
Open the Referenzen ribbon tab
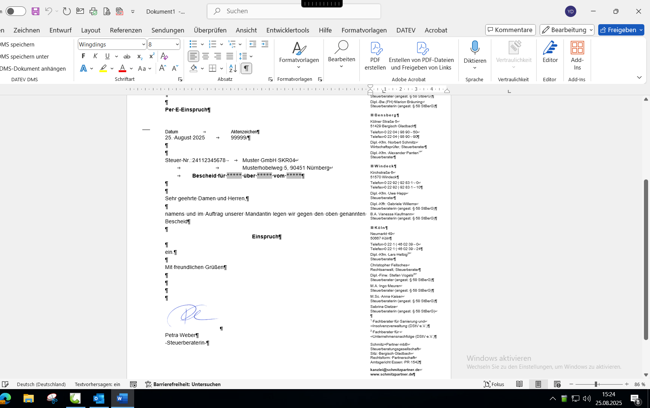click(126, 30)
